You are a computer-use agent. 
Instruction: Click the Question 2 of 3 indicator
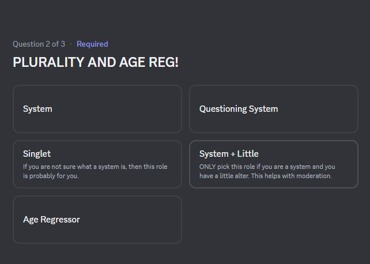pos(39,44)
